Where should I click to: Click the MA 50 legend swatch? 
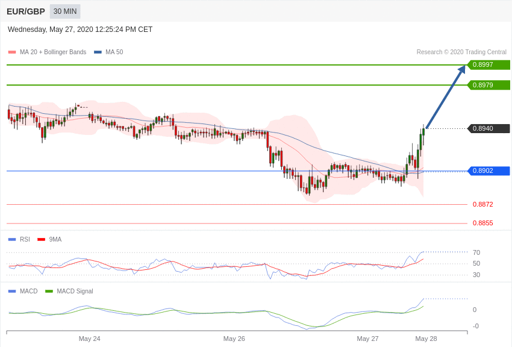click(x=98, y=52)
